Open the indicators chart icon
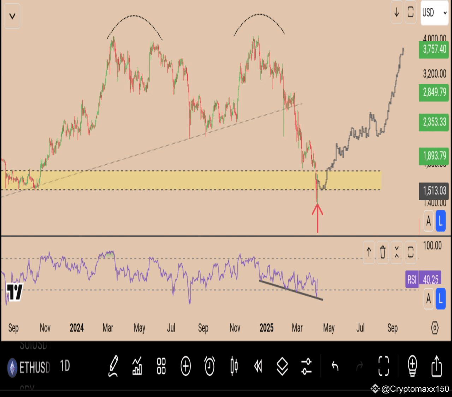The image size is (452, 397). click(x=137, y=366)
